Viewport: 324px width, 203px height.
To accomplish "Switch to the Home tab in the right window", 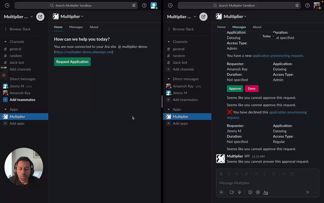I will pyautogui.click(x=221, y=27).
